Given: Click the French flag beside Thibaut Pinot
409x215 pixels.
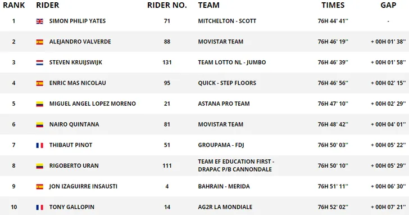Looking at the screenshot, I should [40, 145].
